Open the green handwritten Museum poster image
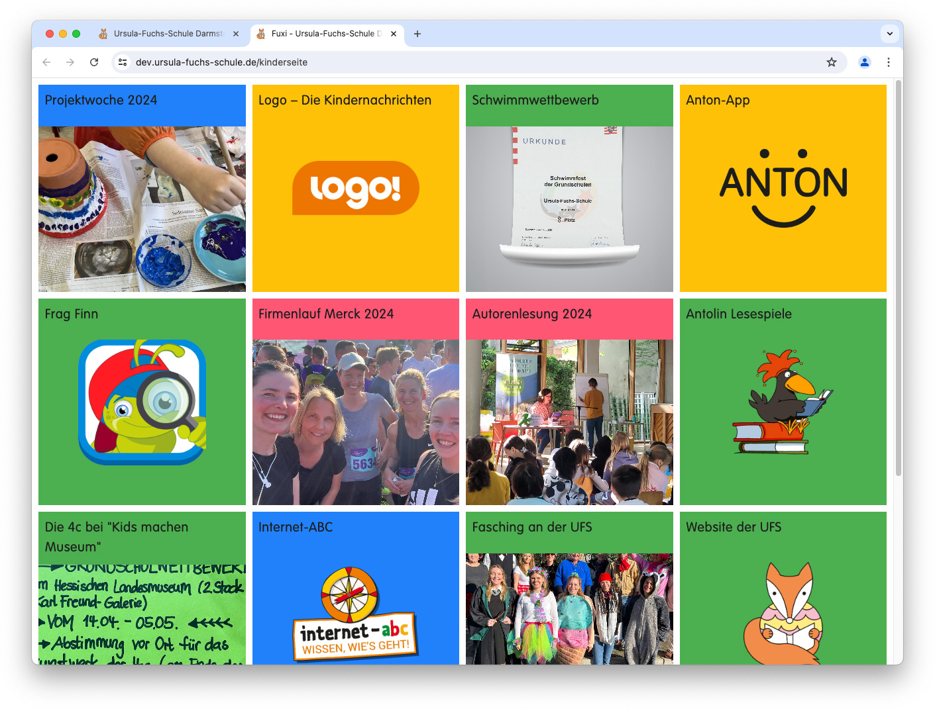Image resolution: width=935 pixels, height=709 pixels. point(142,614)
